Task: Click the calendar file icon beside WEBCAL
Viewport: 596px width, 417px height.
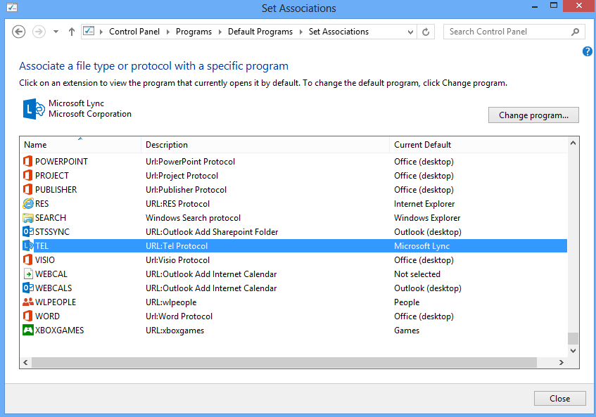Action: tap(28, 274)
